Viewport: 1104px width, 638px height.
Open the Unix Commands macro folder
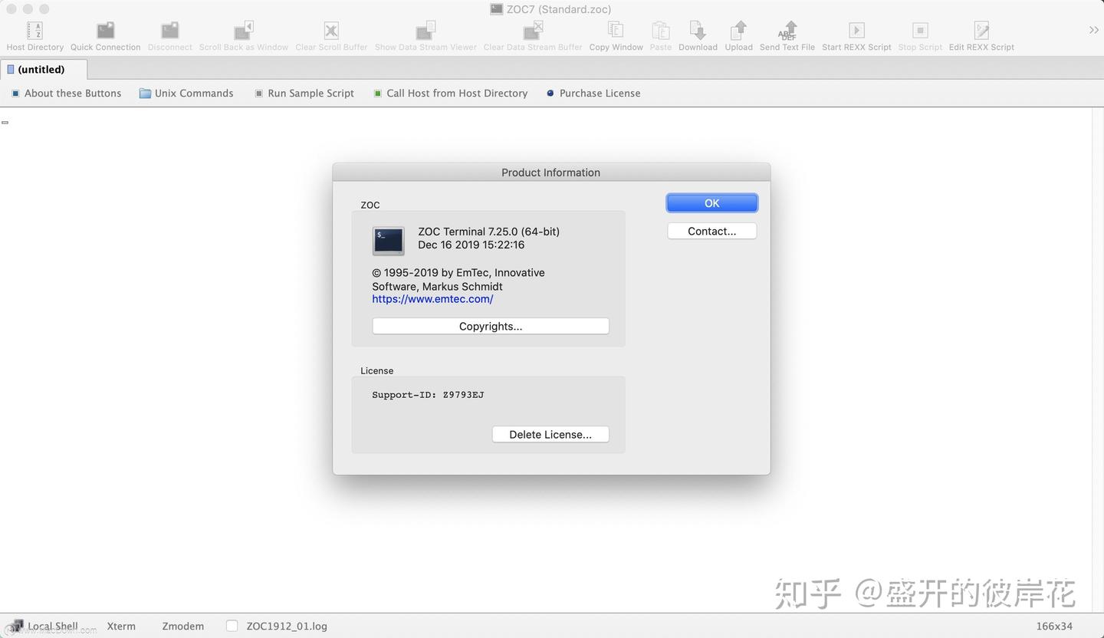[x=186, y=93]
